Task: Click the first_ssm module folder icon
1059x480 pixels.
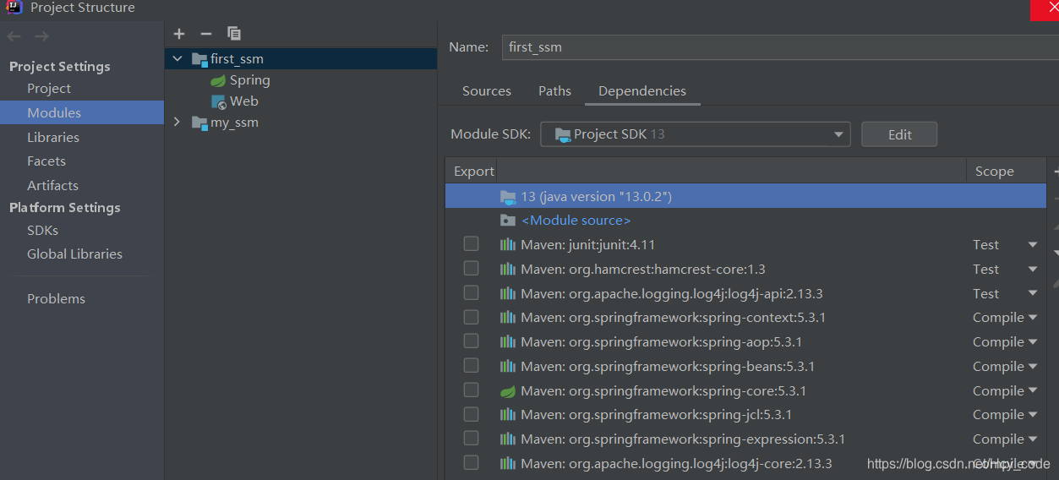Action: (x=199, y=59)
